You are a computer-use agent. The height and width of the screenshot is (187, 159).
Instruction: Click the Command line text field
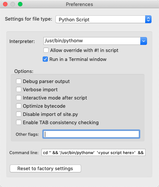94,152
